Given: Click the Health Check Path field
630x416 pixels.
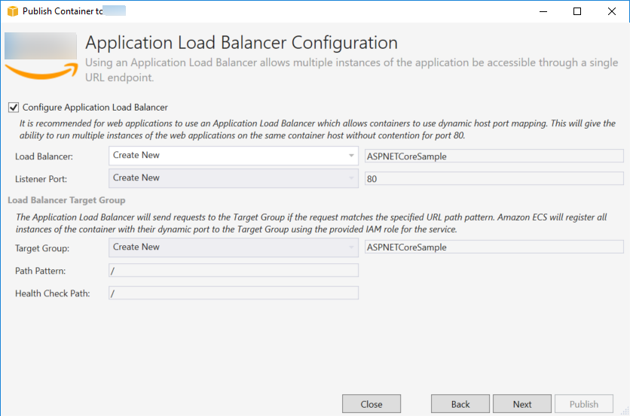Looking at the screenshot, I should coord(234,293).
